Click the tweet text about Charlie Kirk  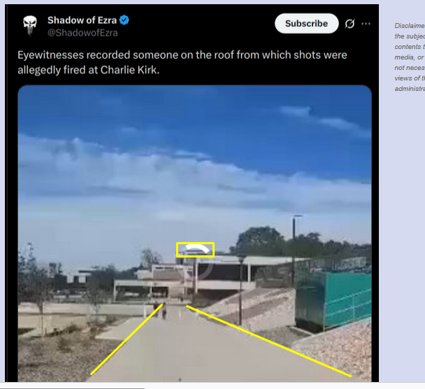182,62
